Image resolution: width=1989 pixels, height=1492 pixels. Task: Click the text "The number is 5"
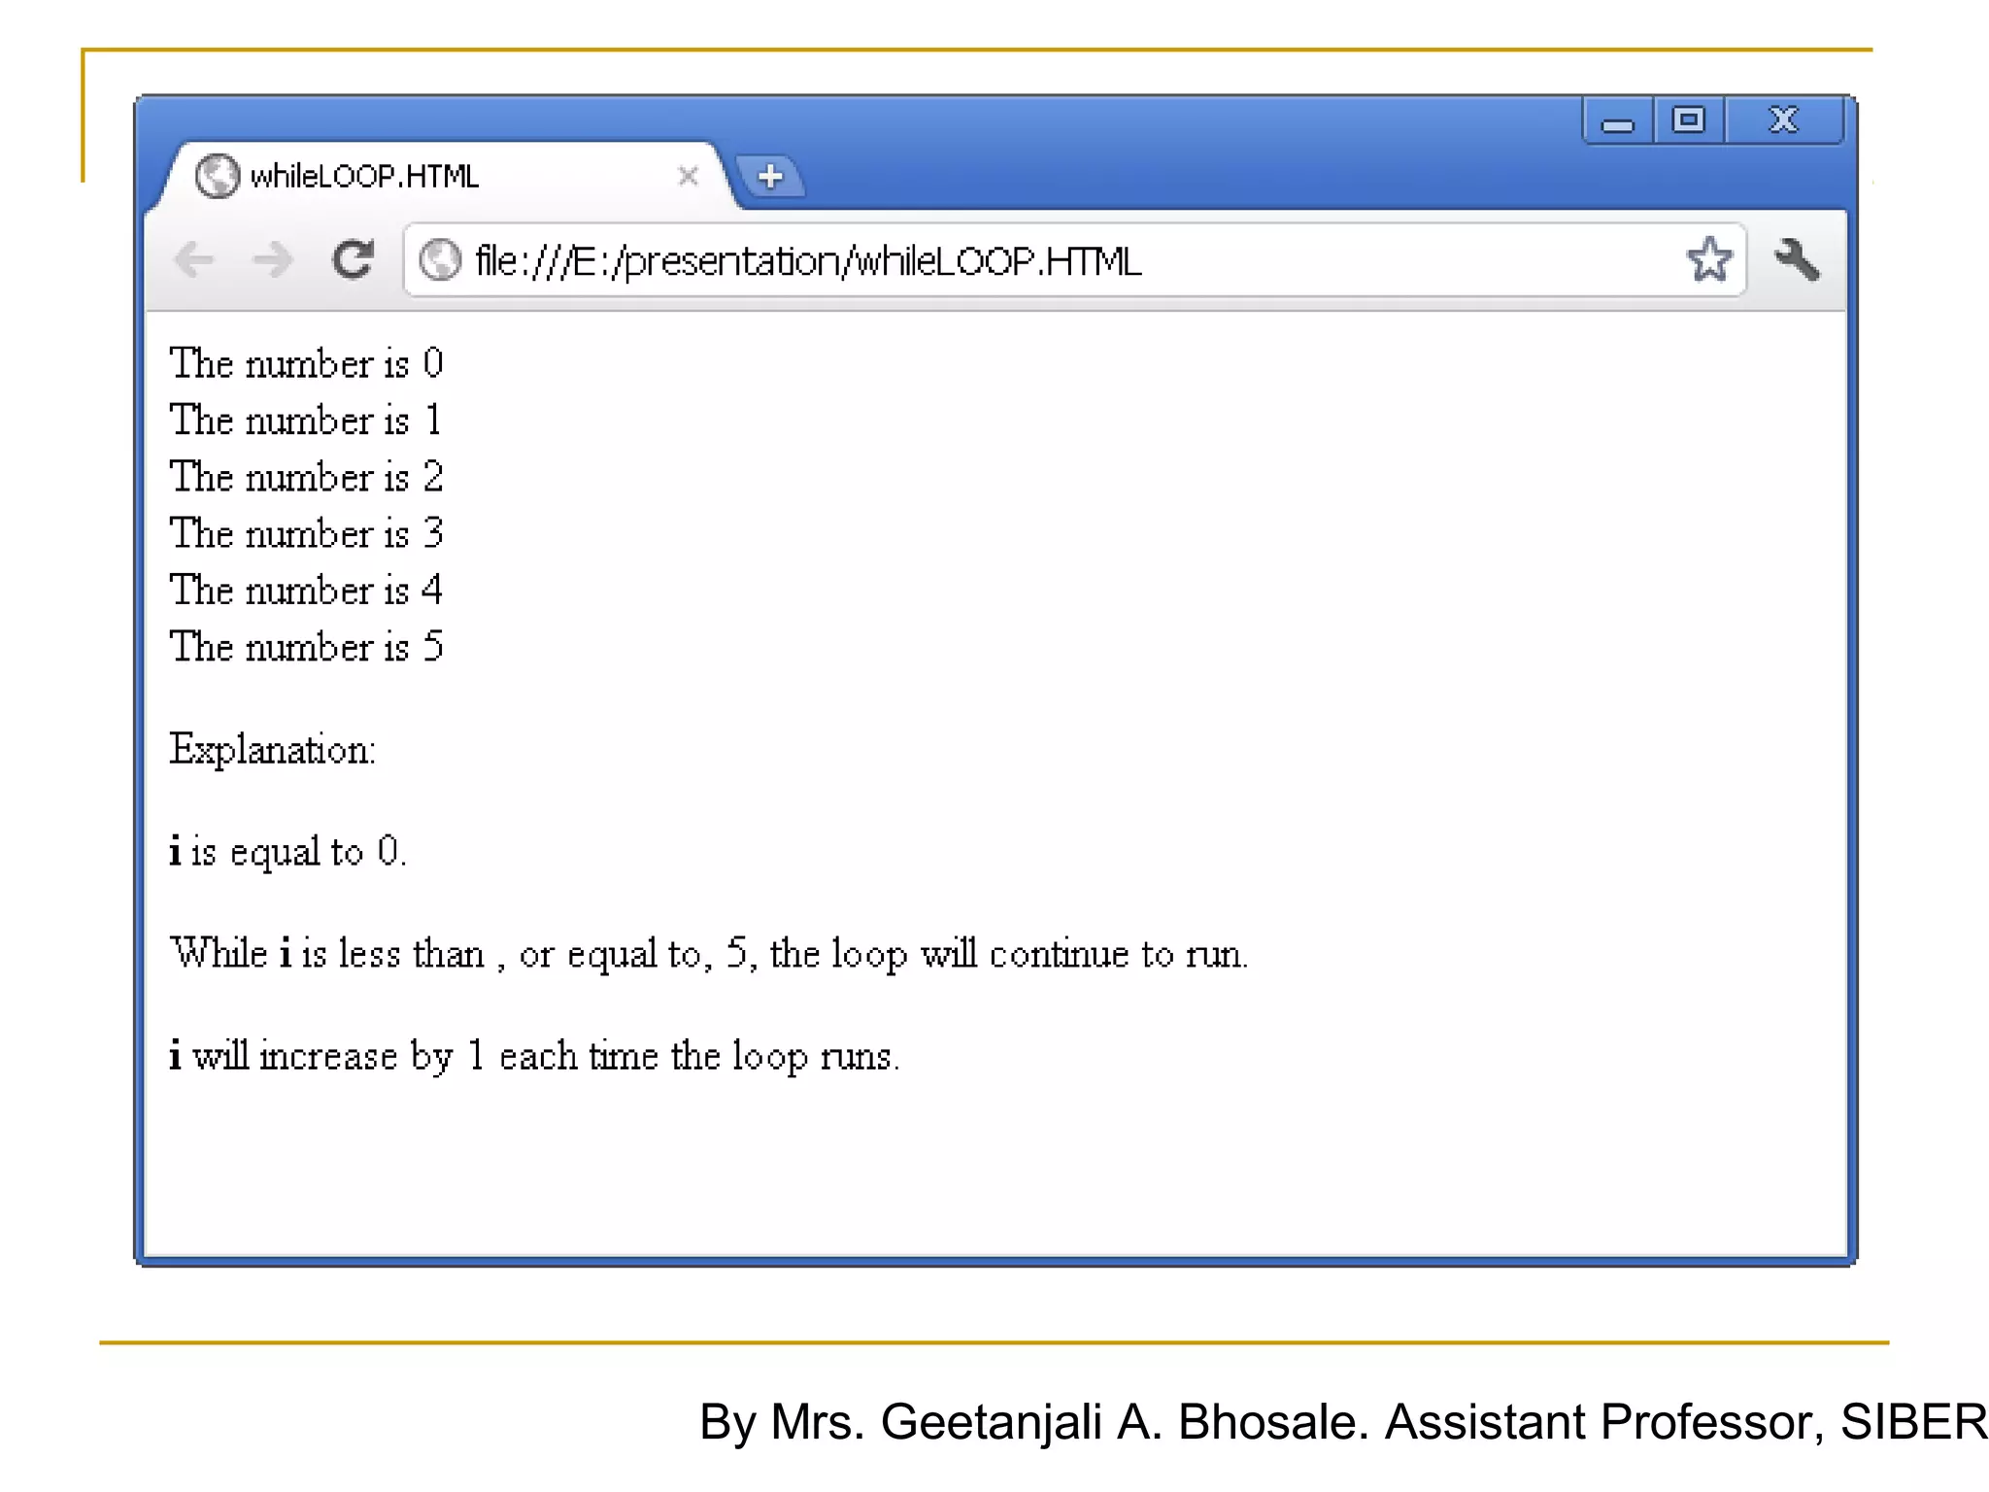tap(307, 647)
